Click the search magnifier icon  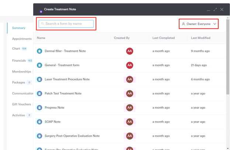(x=42, y=24)
